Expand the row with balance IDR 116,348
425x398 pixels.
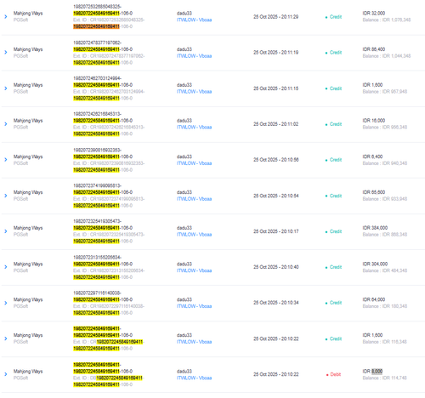(x=6, y=338)
